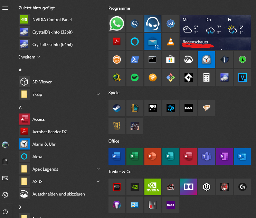Click the Programme group title
The height and width of the screenshot is (218, 256).
[x=119, y=8]
